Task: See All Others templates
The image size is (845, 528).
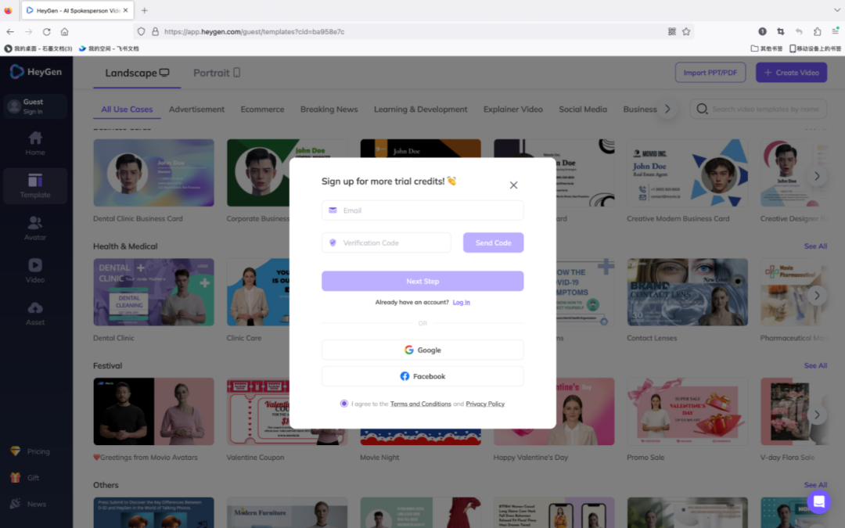Action: point(814,485)
